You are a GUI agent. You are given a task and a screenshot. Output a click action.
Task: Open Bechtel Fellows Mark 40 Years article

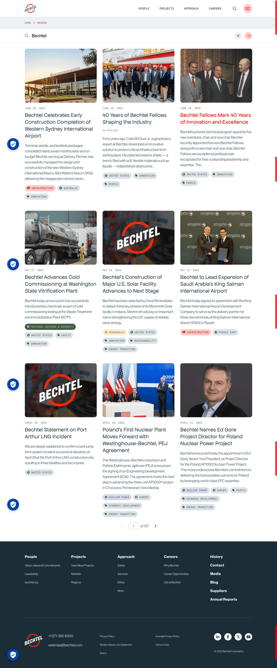[215, 118]
